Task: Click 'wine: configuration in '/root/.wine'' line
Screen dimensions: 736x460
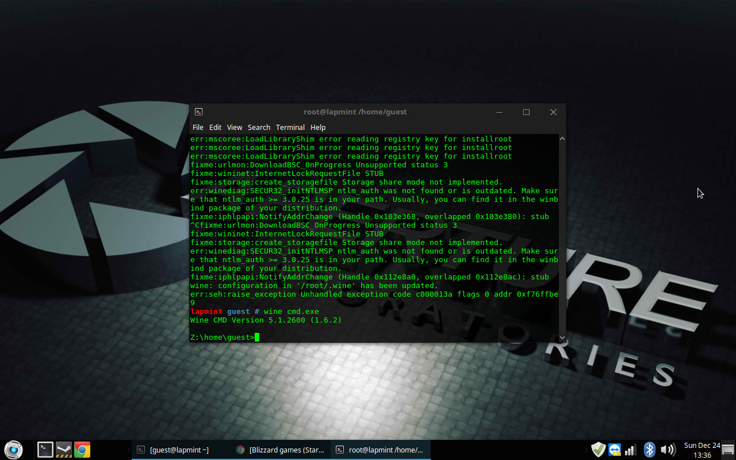Action: 314,286
